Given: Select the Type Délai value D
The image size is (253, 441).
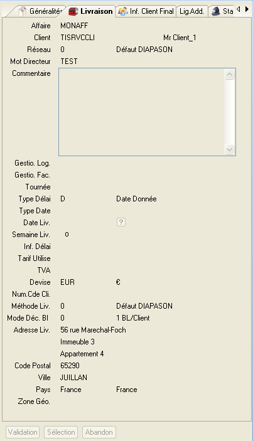Looking at the screenshot, I should (x=63, y=199).
